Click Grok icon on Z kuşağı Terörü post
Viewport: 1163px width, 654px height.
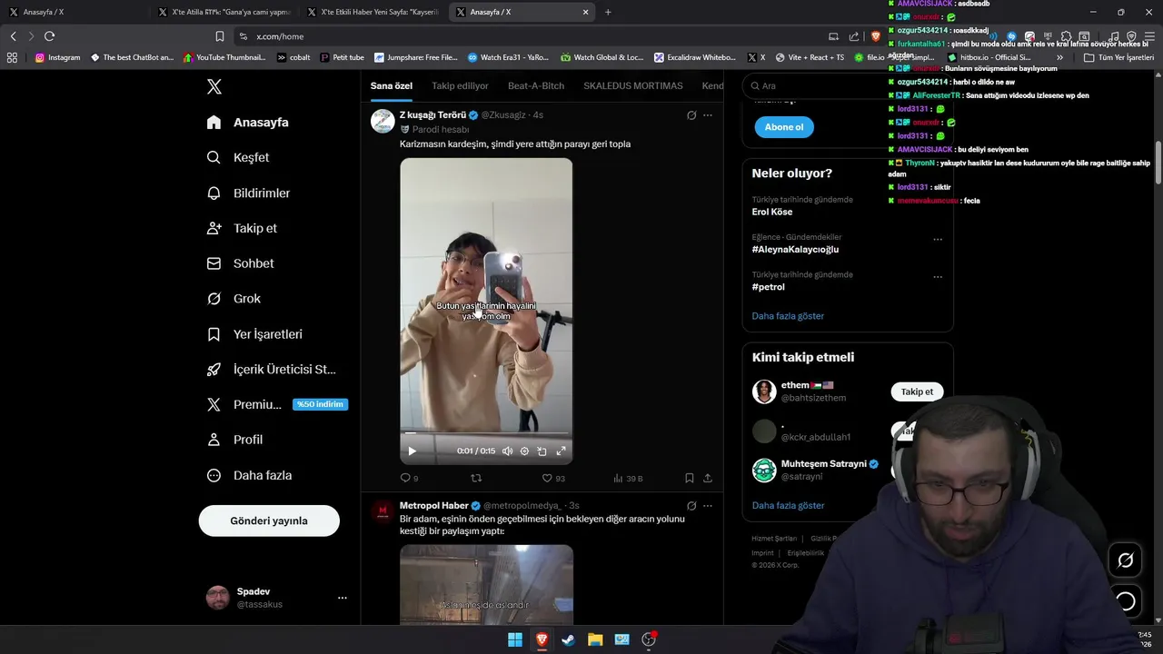691,115
